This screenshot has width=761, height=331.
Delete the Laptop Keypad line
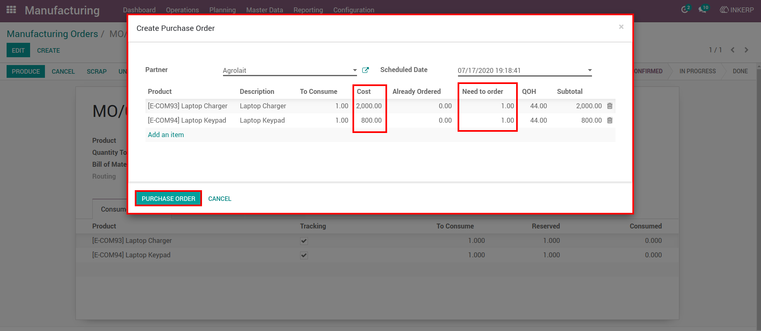tap(610, 120)
